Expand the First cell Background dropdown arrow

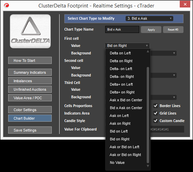point(174,53)
